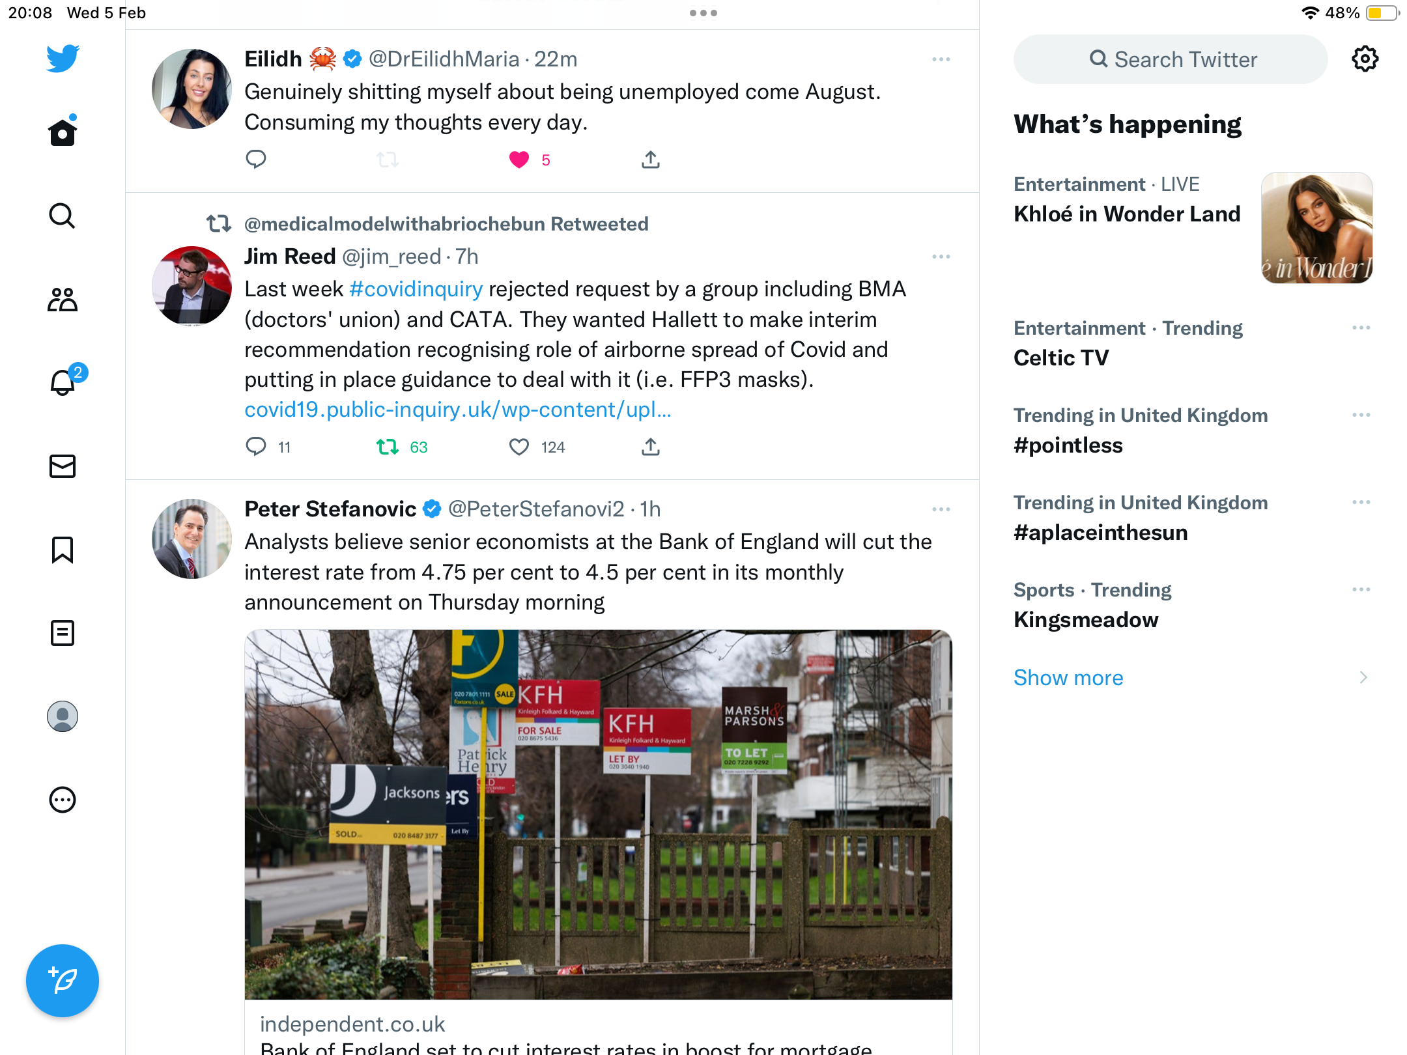Open the Messages envelope icon
Screen dimensions: 1407x1055
pyautogui.click(x=63, y=466)
